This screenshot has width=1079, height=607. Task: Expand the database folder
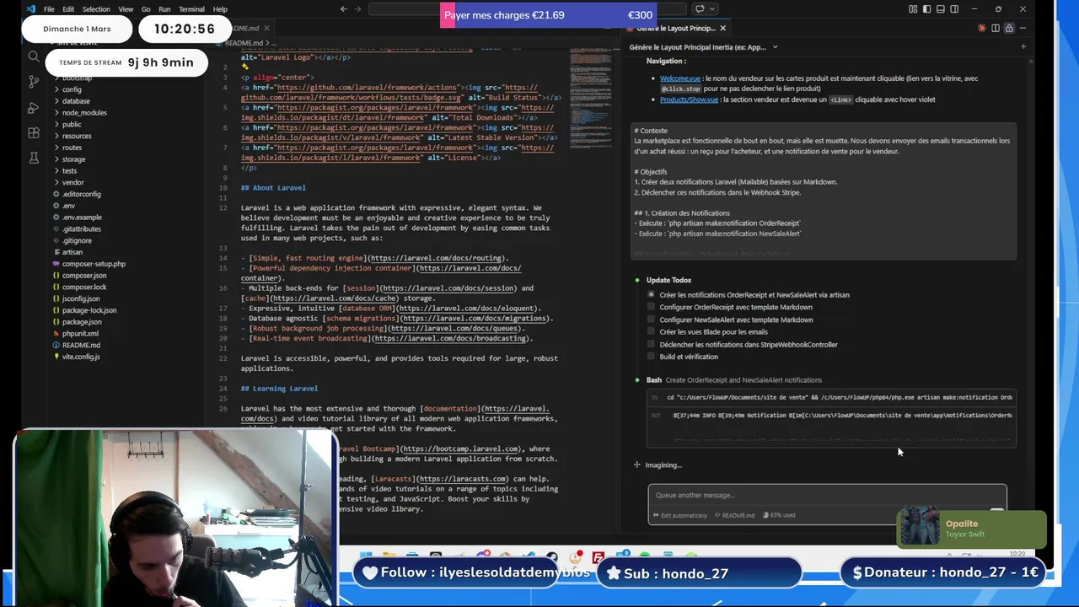click(x=76, y=101)
